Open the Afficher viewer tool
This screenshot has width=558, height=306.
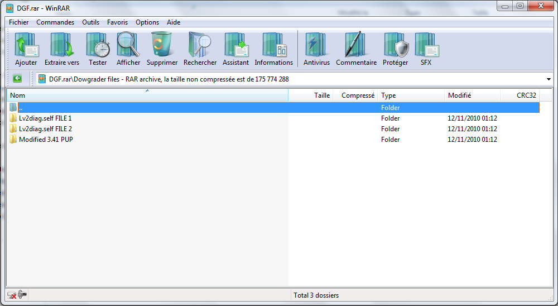pyautogui.click(x=128, y=49)
